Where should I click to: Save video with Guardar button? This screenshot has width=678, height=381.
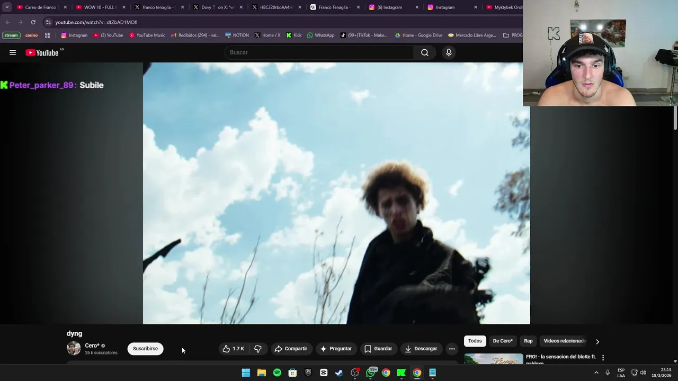(x=378, y=349)
